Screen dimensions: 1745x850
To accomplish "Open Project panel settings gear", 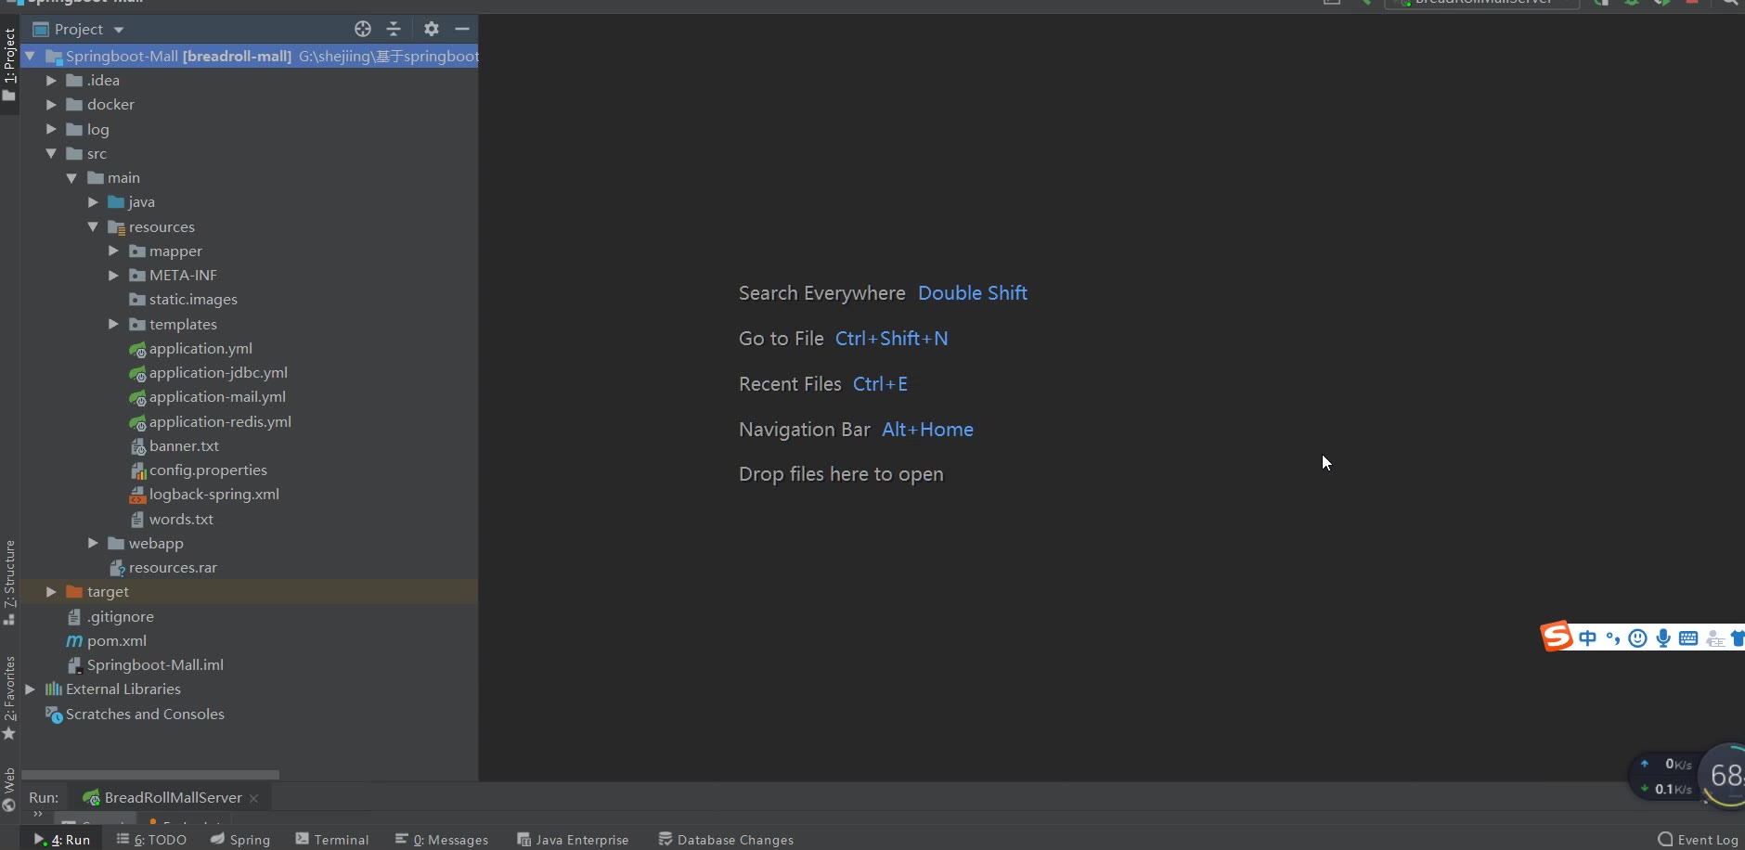I will click(431, 29).
